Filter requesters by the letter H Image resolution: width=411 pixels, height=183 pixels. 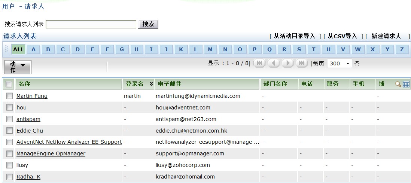click(136, 49)
